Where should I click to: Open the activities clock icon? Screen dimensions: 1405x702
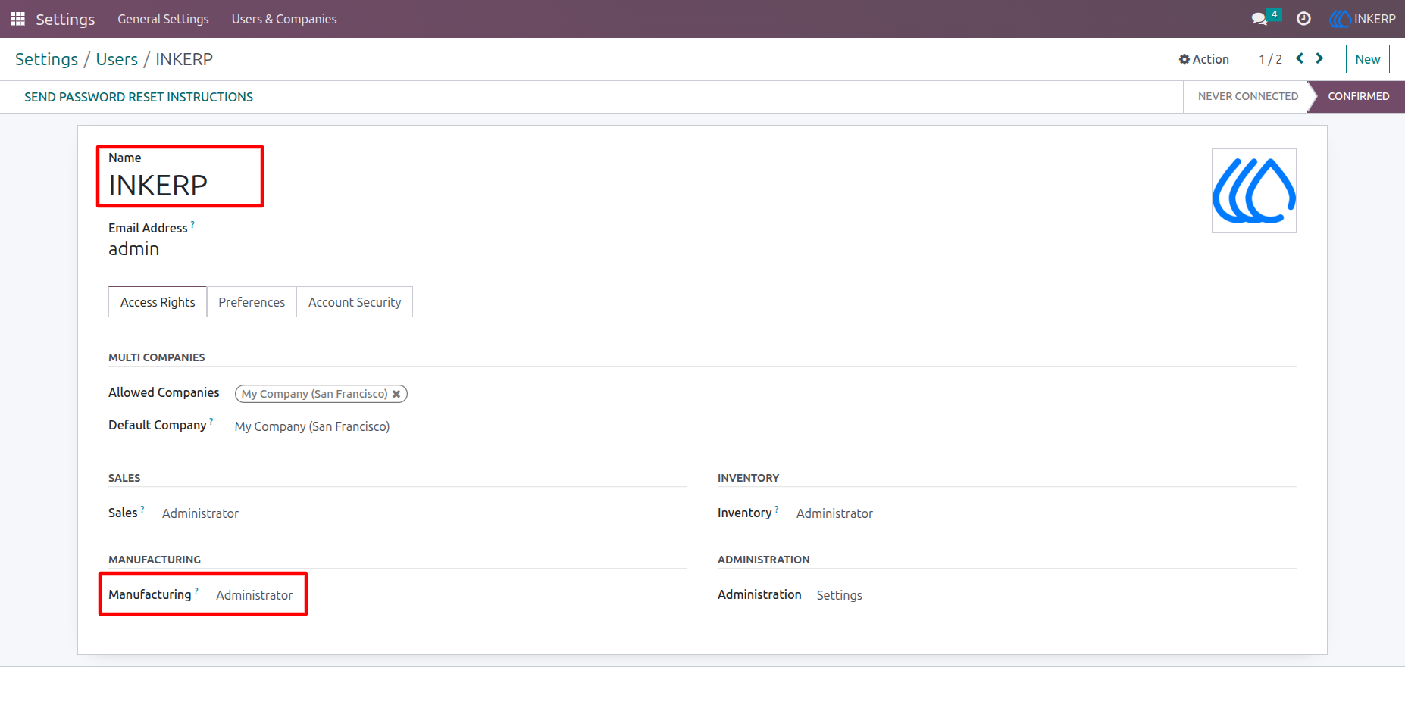(x=1303, y=19)
